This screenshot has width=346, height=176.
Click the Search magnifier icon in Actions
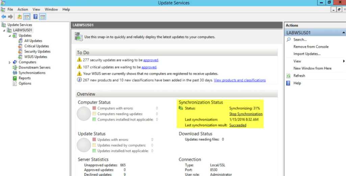pos(289,40)
